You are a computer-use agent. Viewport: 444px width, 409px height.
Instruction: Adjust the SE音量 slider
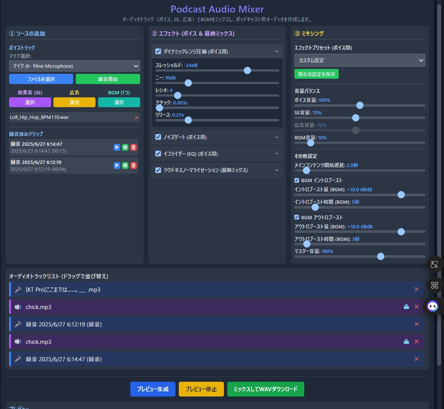pos(356,118)
